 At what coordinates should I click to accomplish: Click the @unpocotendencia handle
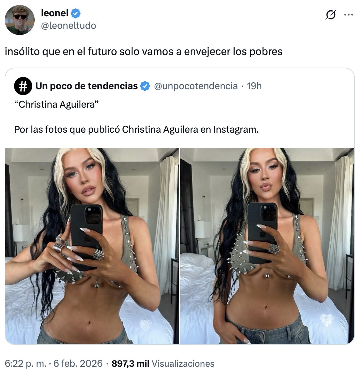[x=196, y=86]
